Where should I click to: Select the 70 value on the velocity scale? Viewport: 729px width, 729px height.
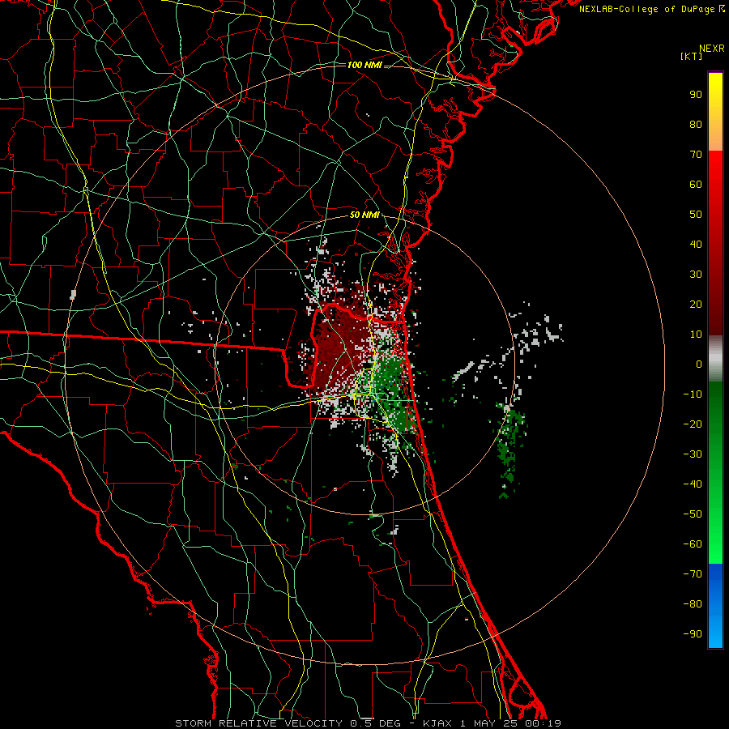[x=696, y=155]
